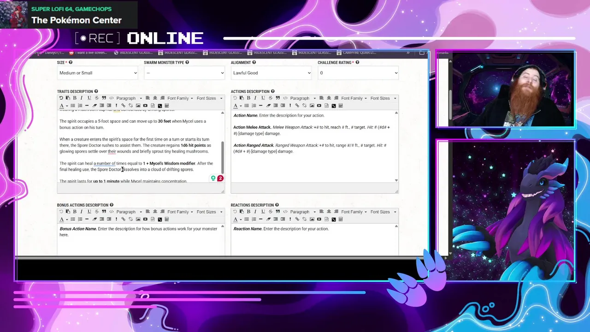Click help icon next to Traits Description
The height and width of the screenshot is (332, 590).
pyautogui.click(x=96, y=91)
